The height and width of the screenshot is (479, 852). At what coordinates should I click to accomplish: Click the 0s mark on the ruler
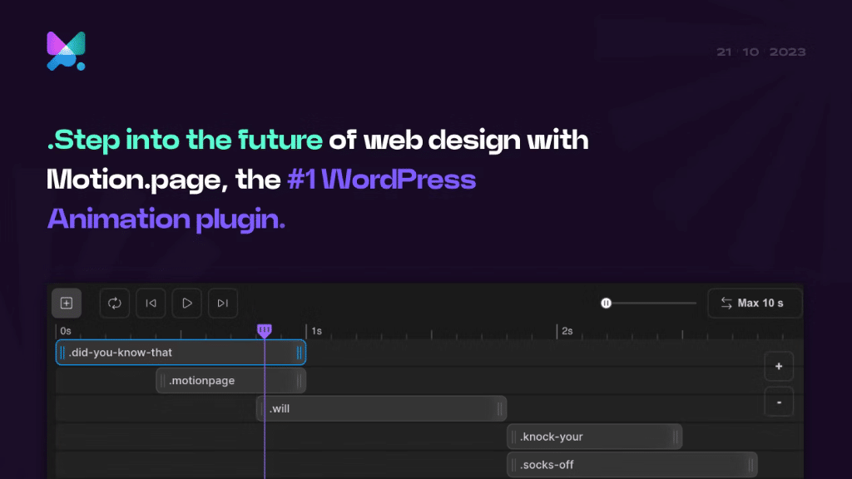(x=66, y=331)
